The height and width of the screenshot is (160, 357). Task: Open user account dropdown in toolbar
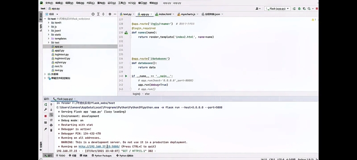pyautogui.click(x=258, y=8)
